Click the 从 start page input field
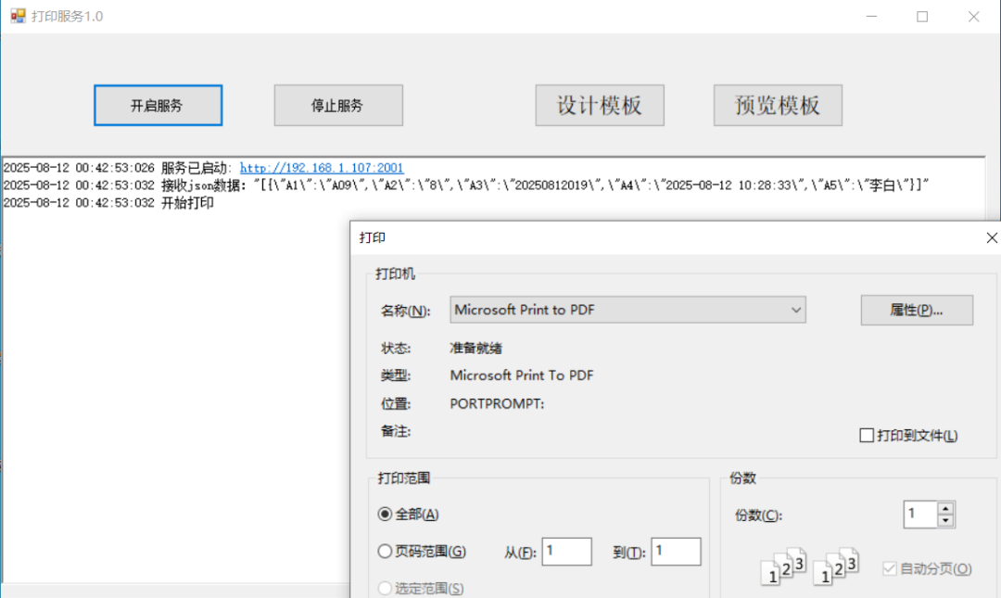The width and height of the screenshot is (1001, 598). click(566, 552)
